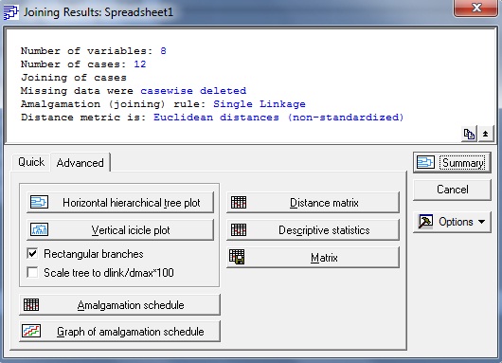Open the Amalgamation schedule
502x363 pixels.
click(119, 304)
